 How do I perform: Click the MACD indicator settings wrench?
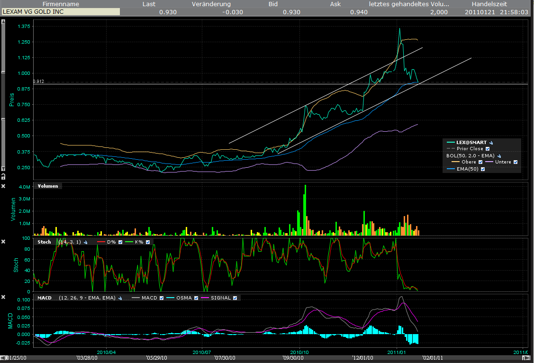tap(120, 298)
